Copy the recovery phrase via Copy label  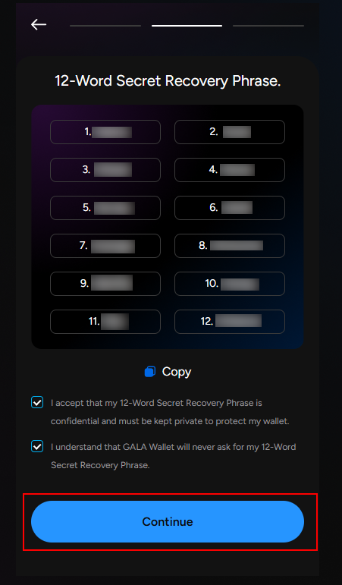(x=177, y=372)
